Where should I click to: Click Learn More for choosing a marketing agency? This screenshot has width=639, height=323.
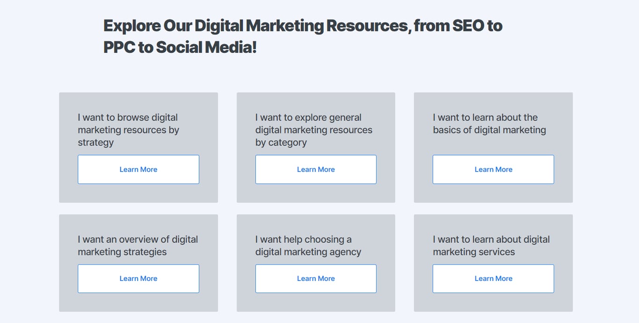point(316,278)
